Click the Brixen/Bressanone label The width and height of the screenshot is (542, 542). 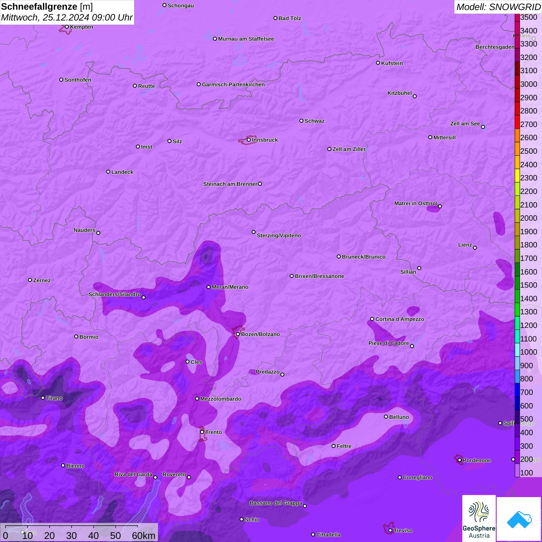[x=319, y=276]
